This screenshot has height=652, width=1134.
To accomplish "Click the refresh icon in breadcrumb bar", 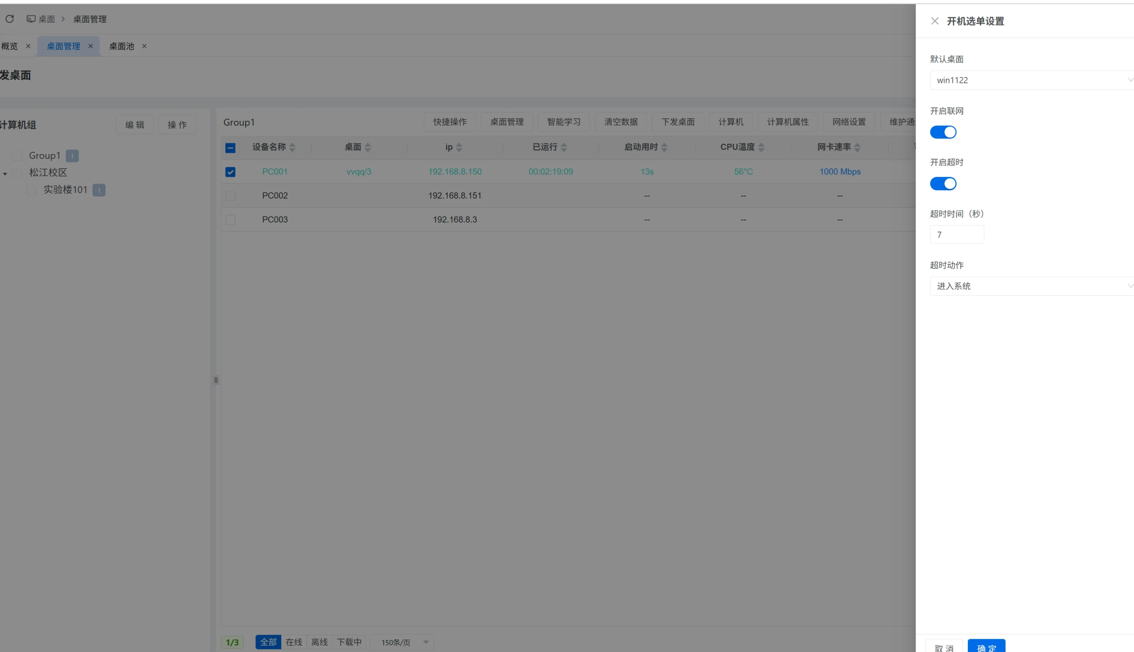I will [9, 19].
